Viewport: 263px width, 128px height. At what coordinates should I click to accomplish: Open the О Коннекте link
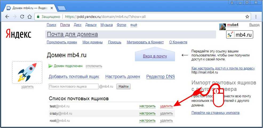click(x=178, y=42)
